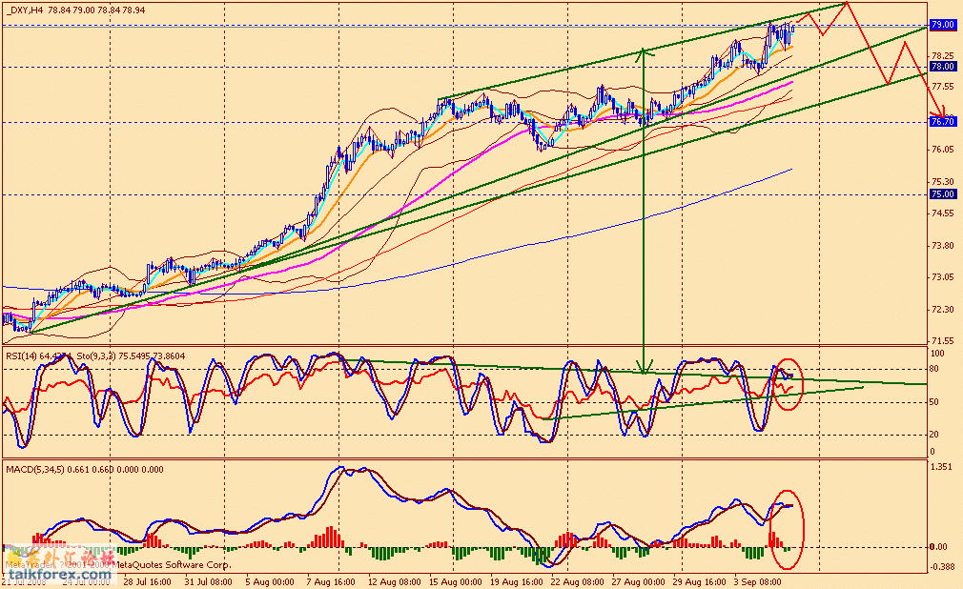Image resolution: width=963 pixels, height=589 pixels.
Task: Click the 71.55 price scale value
Action: 943,341
